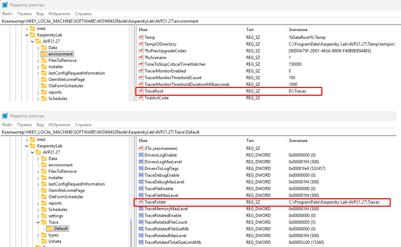Open the Файл menu in upper window
This screenshot has width=401, height=247.
(7, 14)
